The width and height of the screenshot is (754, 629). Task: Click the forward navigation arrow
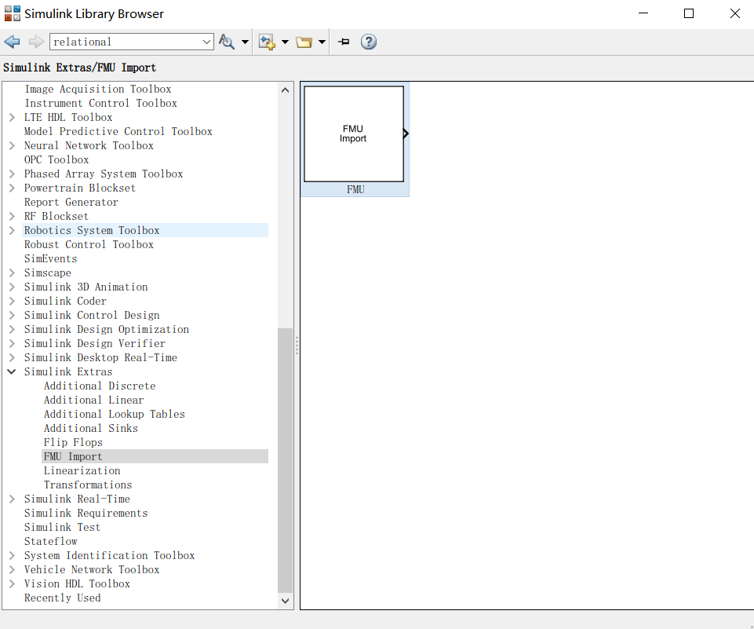[x=36, y=42]
